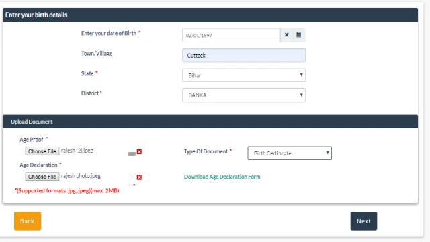The image size is (430, 242).
Task: Click the Type Of Document label
Action: coord(206,151)
